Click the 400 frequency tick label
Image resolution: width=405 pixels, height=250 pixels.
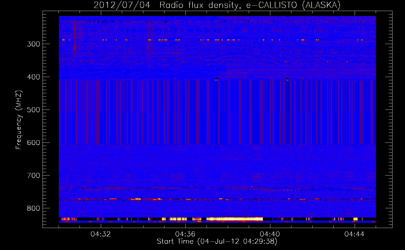(34, 77)
